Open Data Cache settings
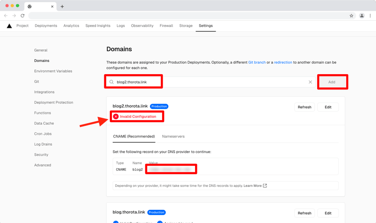 pyautogui.click(x=44, y=123)
